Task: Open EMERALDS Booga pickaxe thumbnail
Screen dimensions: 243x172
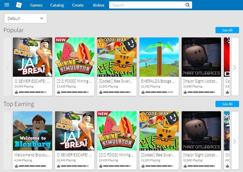Action: coord(159,57)
